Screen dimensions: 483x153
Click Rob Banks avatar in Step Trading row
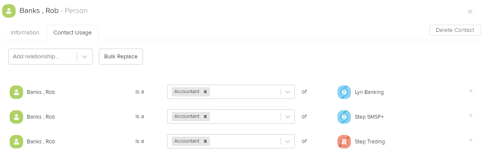pos(16,141)
